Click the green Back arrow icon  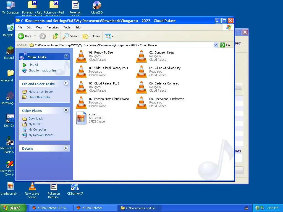tap(21, 36)
